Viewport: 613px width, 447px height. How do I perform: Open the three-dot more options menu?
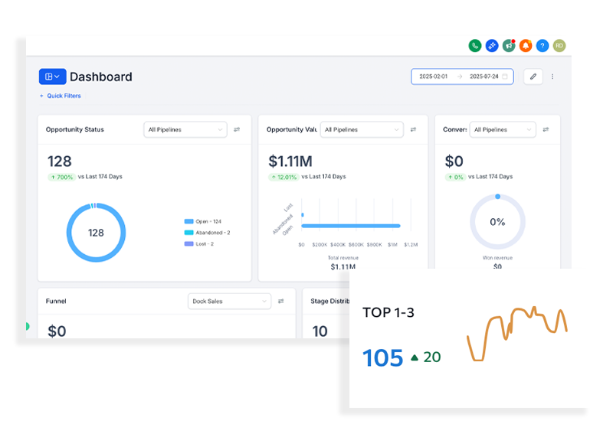[x=552, y=77]
